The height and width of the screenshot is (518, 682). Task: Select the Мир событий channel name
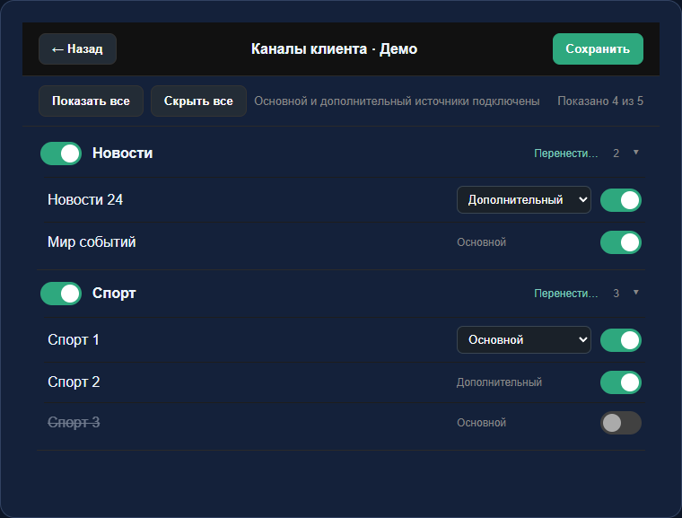coord(92,241)
